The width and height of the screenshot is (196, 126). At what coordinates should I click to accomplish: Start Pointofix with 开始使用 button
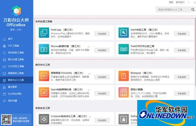pos(102,77)
